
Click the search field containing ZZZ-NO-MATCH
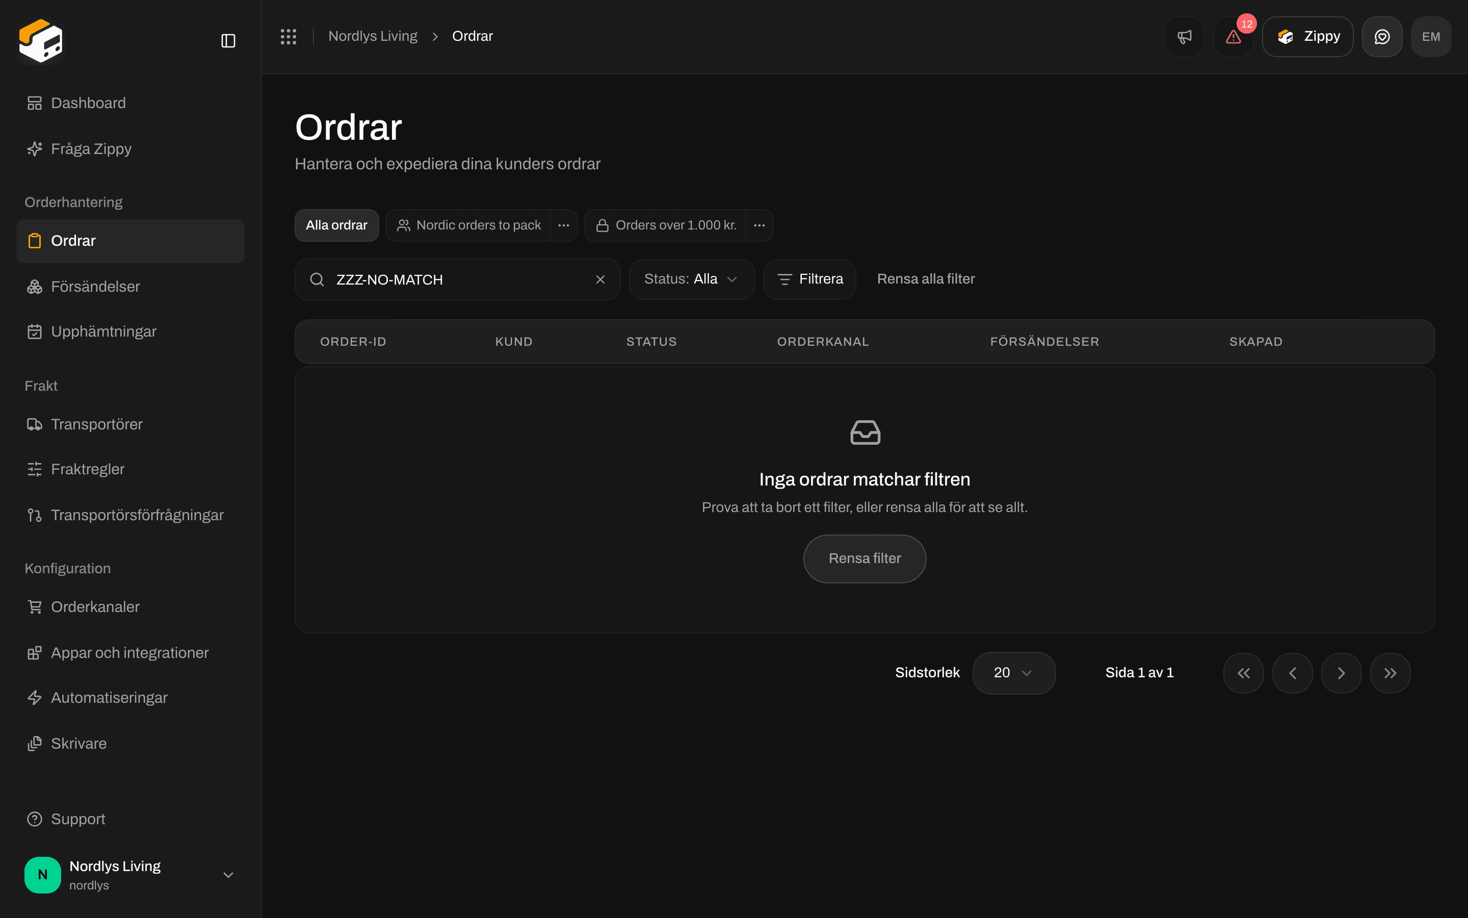pyautogui.click(x=457, y=279)
